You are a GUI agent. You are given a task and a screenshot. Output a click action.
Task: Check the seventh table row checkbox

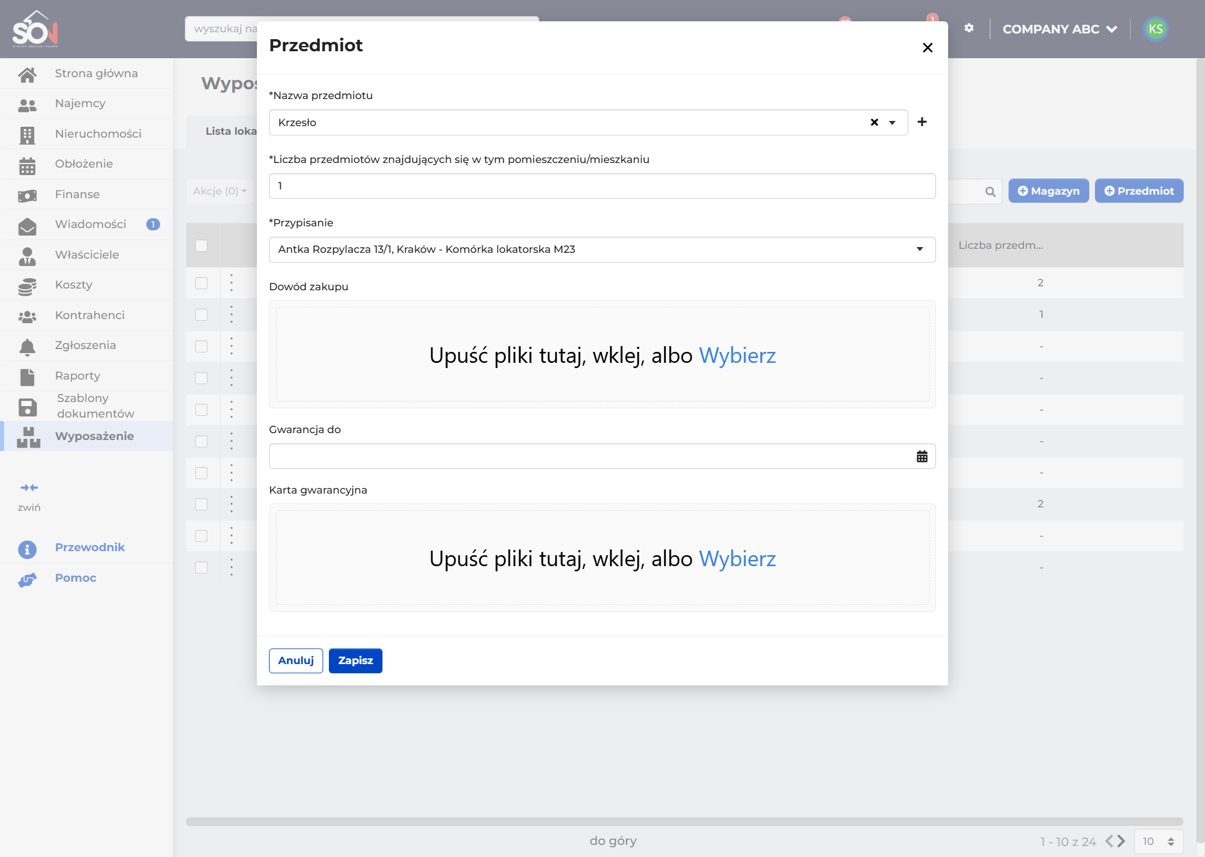[x=201, y=473]
